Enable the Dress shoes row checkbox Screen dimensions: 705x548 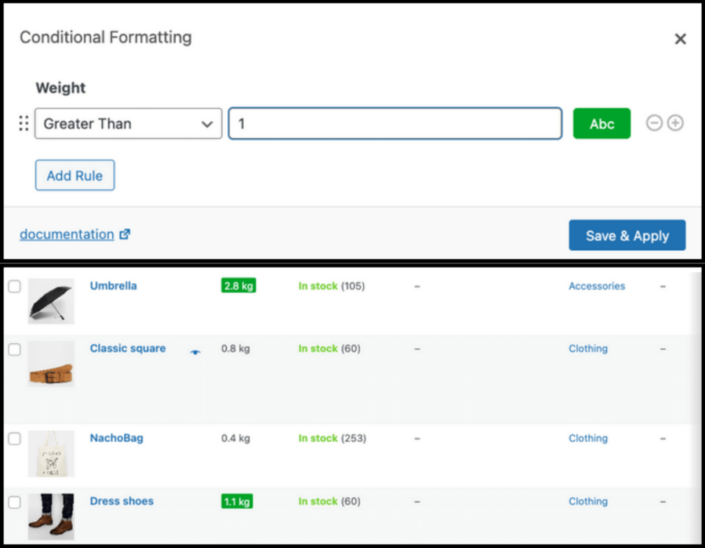coord(14,502)
